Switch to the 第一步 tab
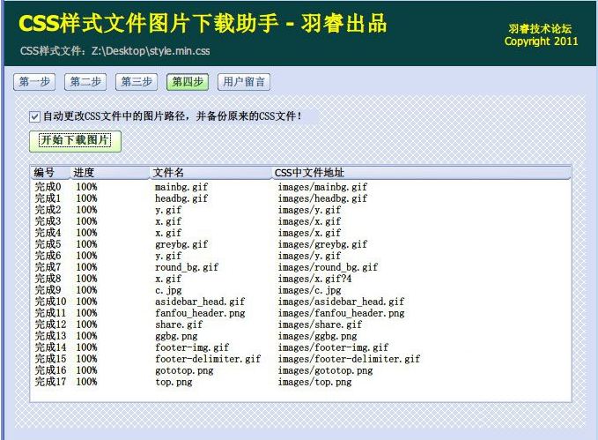598x440 pixels. 34,82
